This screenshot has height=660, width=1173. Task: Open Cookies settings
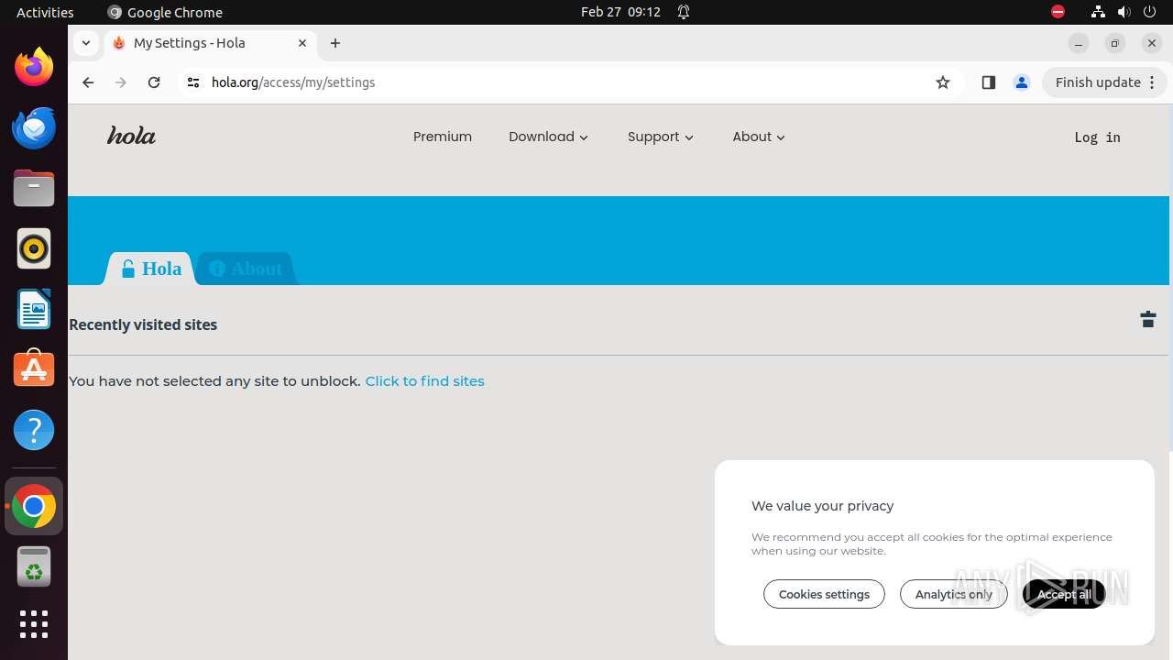(824, 594)
